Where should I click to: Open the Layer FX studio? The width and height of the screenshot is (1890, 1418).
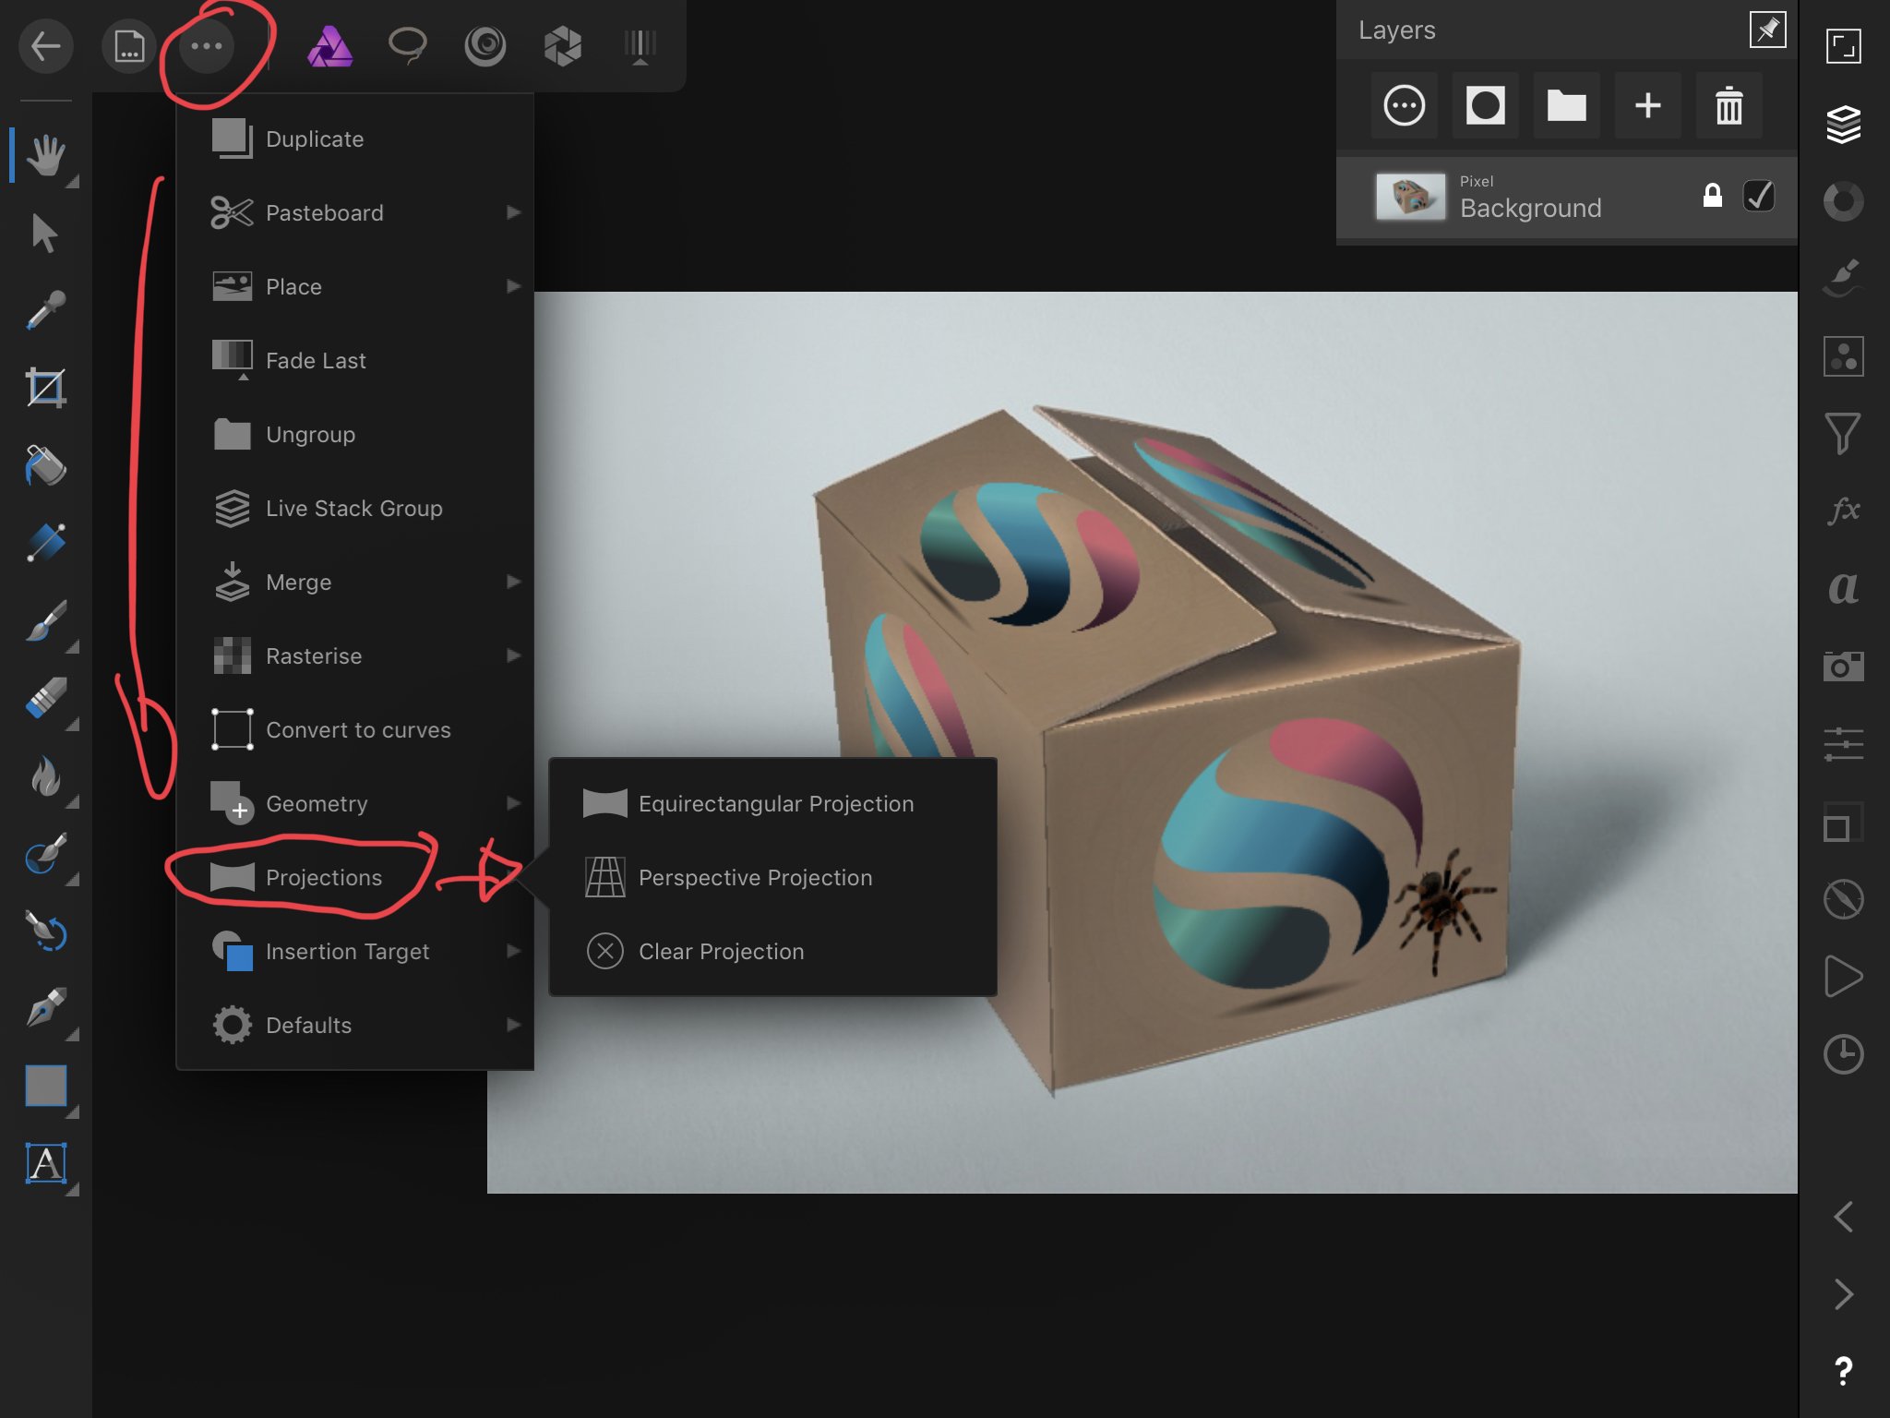1844,510
